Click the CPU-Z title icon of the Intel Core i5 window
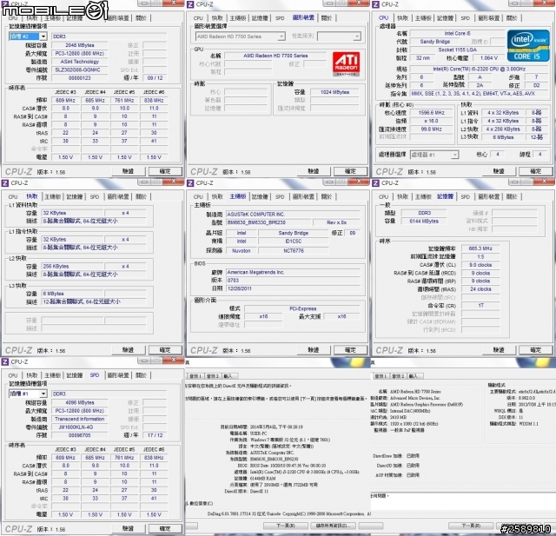 click(x=375, y=4)
